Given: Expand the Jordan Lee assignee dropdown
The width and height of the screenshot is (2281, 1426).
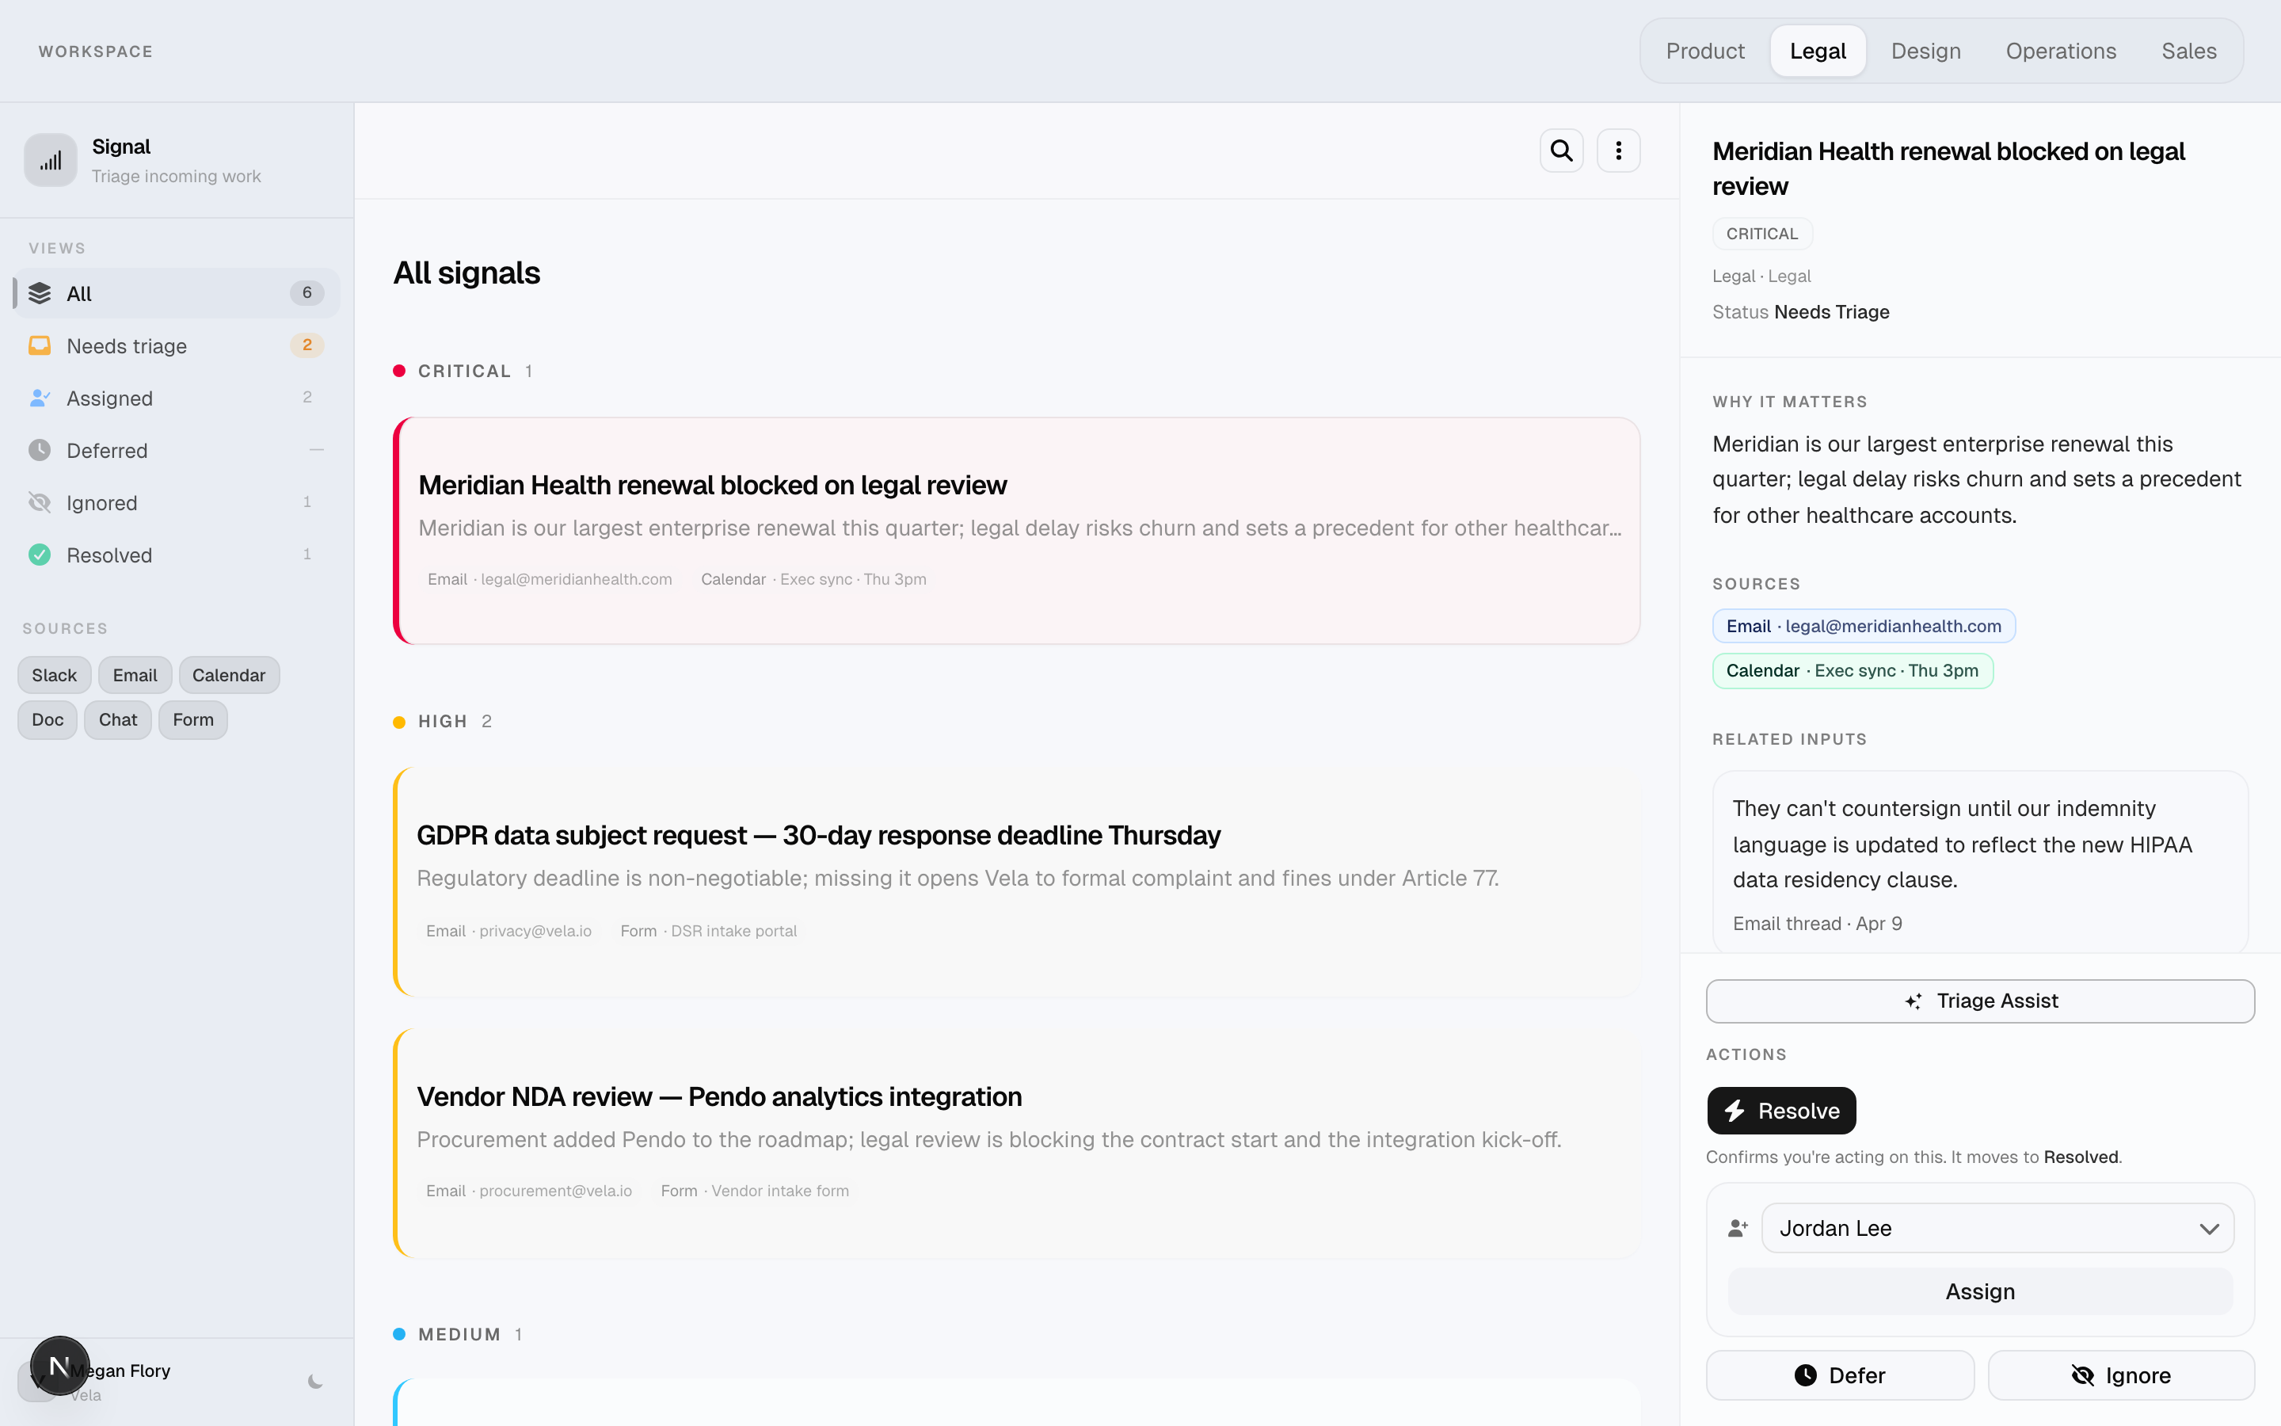Looking at the screenshot, I should point(1997,1228).
